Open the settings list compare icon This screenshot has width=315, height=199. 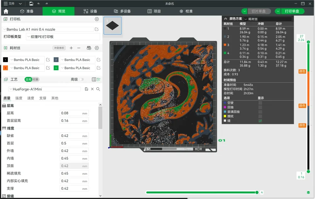(x=94, y=79)
